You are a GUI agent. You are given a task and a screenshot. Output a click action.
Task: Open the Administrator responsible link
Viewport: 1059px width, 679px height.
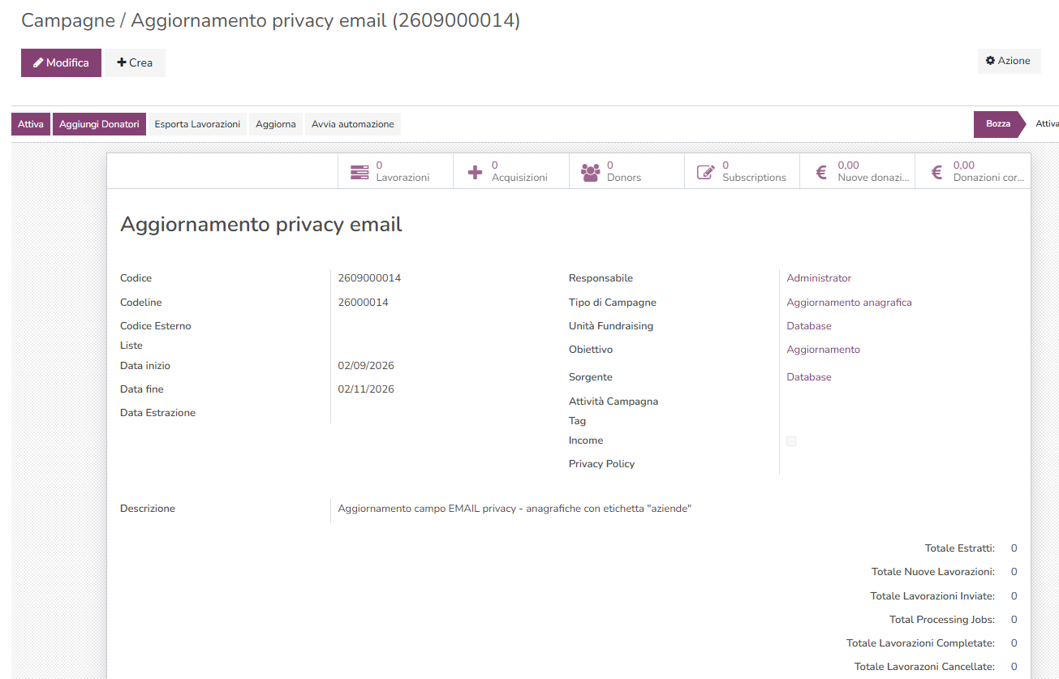tap(819, 278)
